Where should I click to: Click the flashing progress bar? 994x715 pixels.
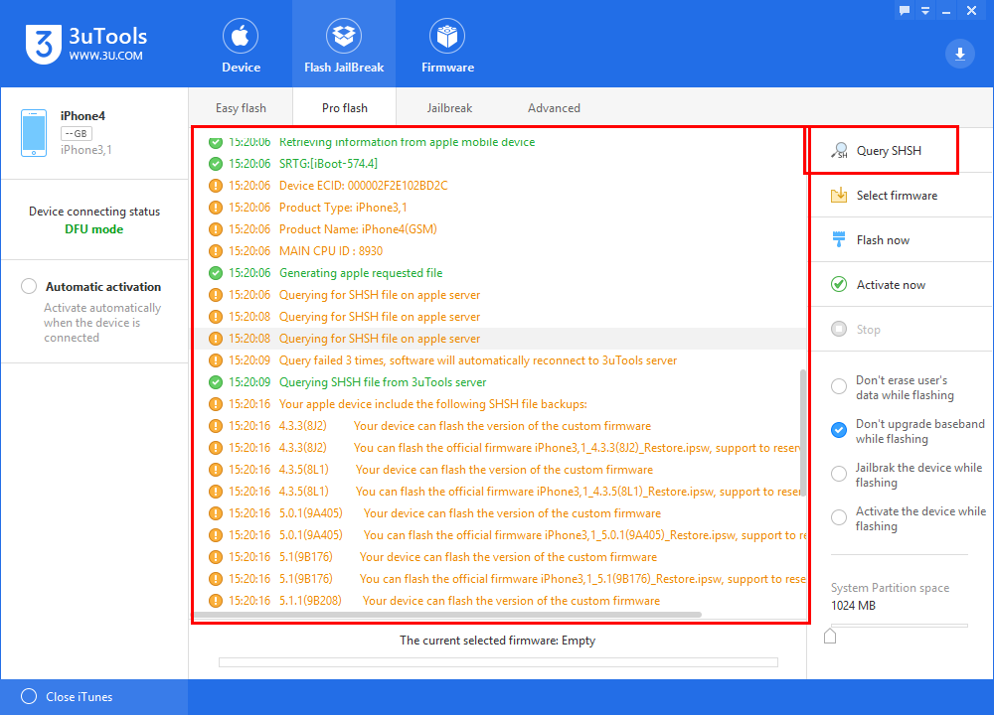click(x=498, y=662)
